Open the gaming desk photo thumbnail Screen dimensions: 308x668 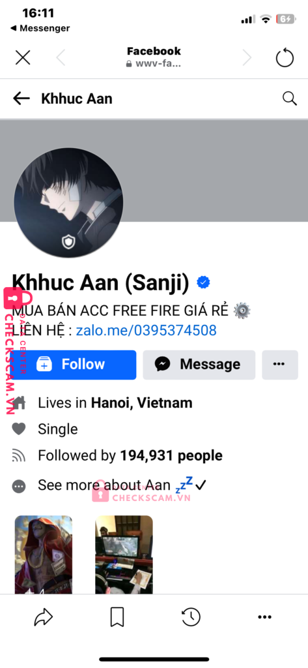point(124,554)
